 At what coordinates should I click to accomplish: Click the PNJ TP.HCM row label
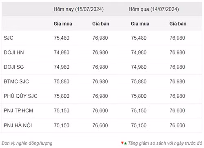pos(18,111)
